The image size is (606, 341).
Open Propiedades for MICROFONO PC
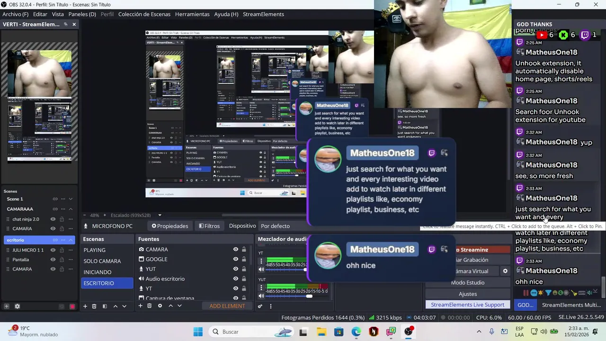[170, 226]
